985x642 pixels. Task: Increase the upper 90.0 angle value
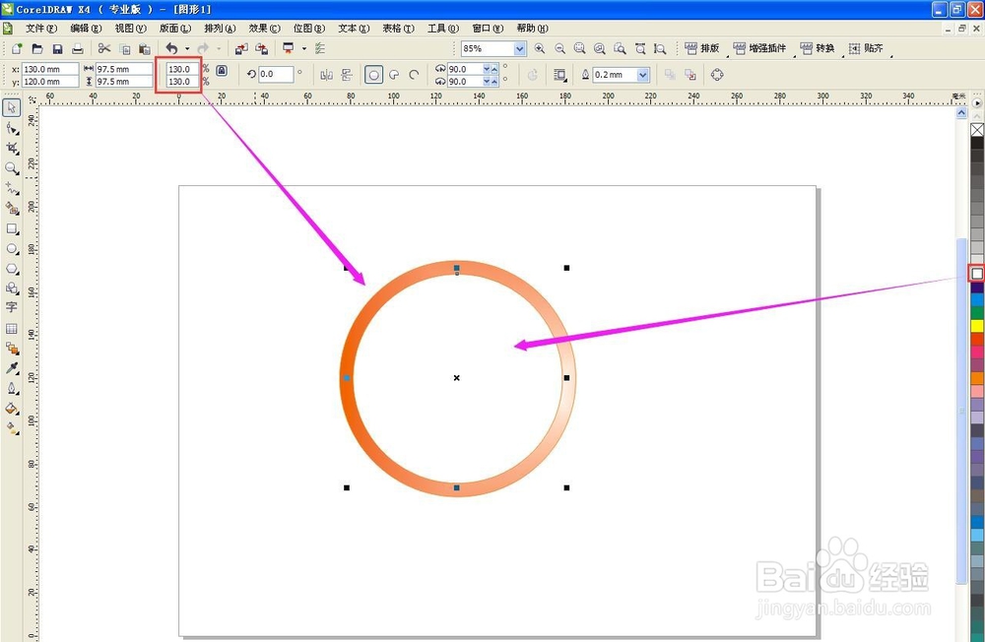point(494,69)
